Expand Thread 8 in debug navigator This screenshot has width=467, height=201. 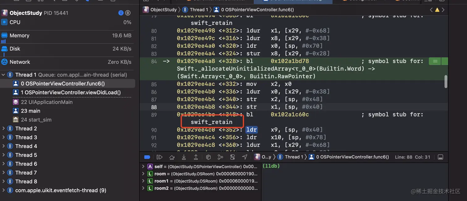coord(3,182)
